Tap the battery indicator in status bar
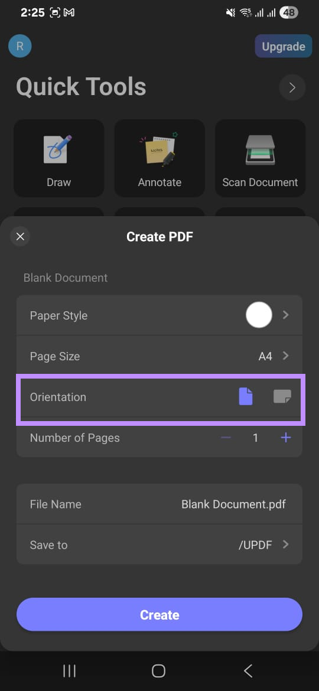319x691 pixels. (x=289, y=13)
